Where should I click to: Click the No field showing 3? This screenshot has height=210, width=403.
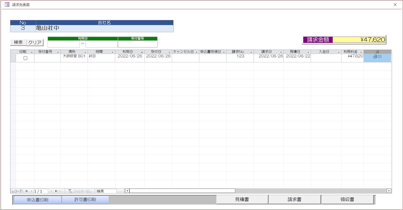point(23,28)
